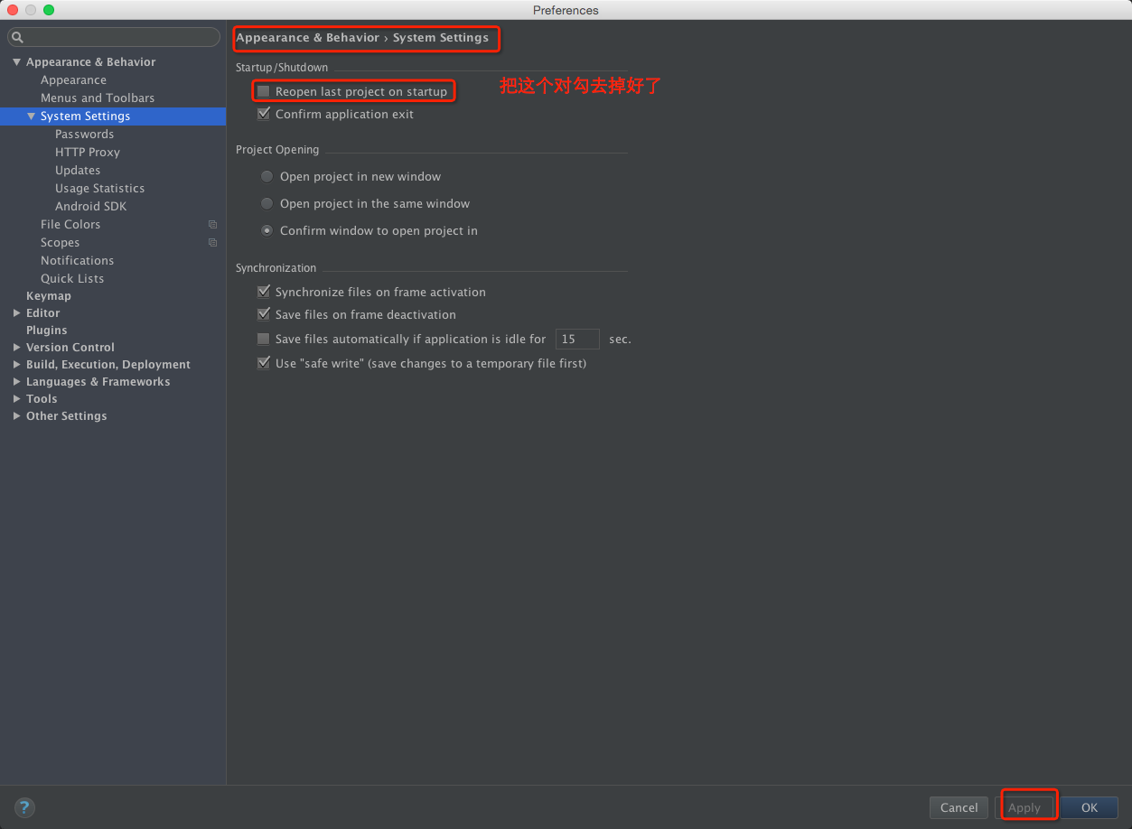The image size is (1132, 829).
Task: Click the preferences search field
Action: pos(114,37)
